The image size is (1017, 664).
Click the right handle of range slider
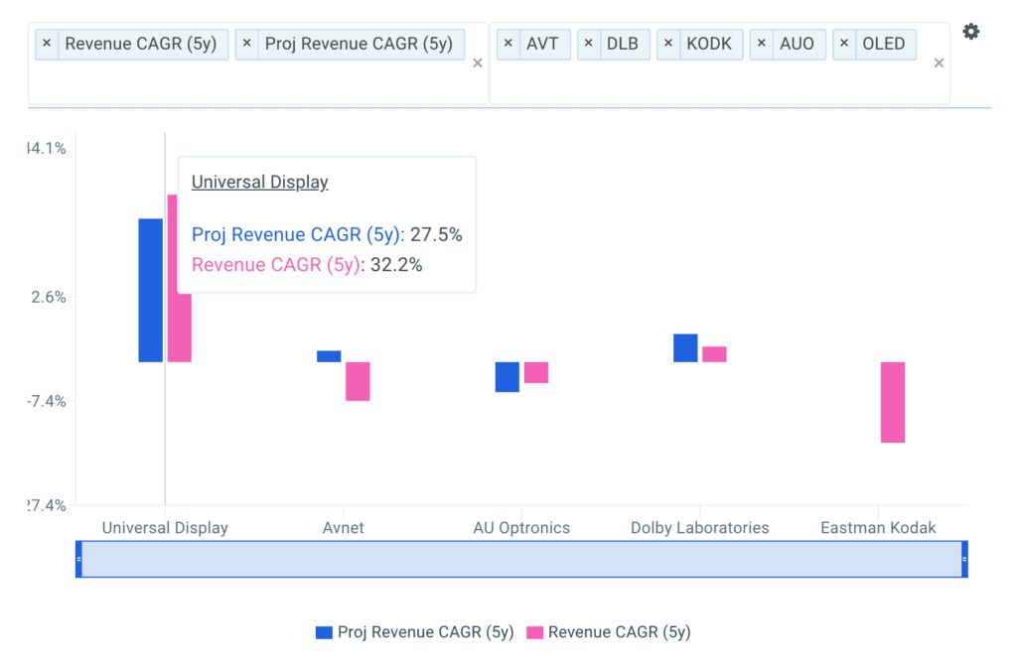(964, 559)
